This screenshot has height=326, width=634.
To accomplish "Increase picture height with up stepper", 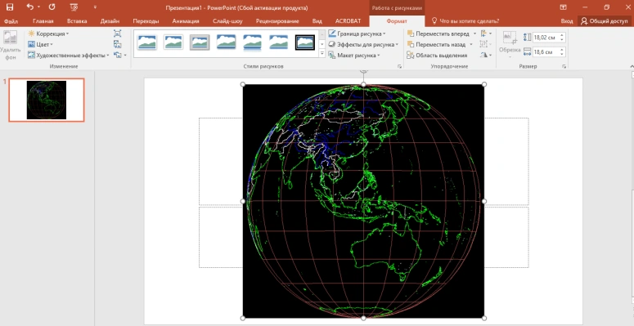I will (x=563, y=35).
